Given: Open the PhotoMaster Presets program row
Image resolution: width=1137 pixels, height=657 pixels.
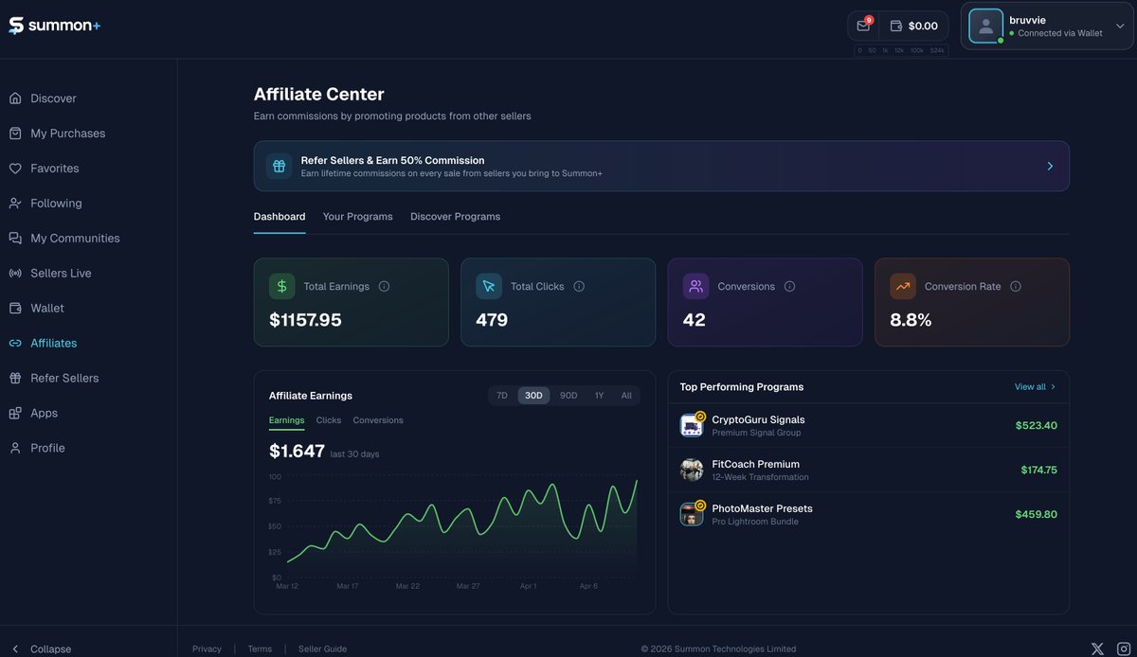Looking at the screenshot, I should (x=868, y=515).
